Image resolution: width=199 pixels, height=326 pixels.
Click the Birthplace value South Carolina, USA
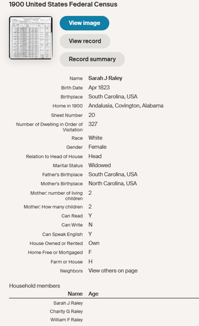[113, 96]
